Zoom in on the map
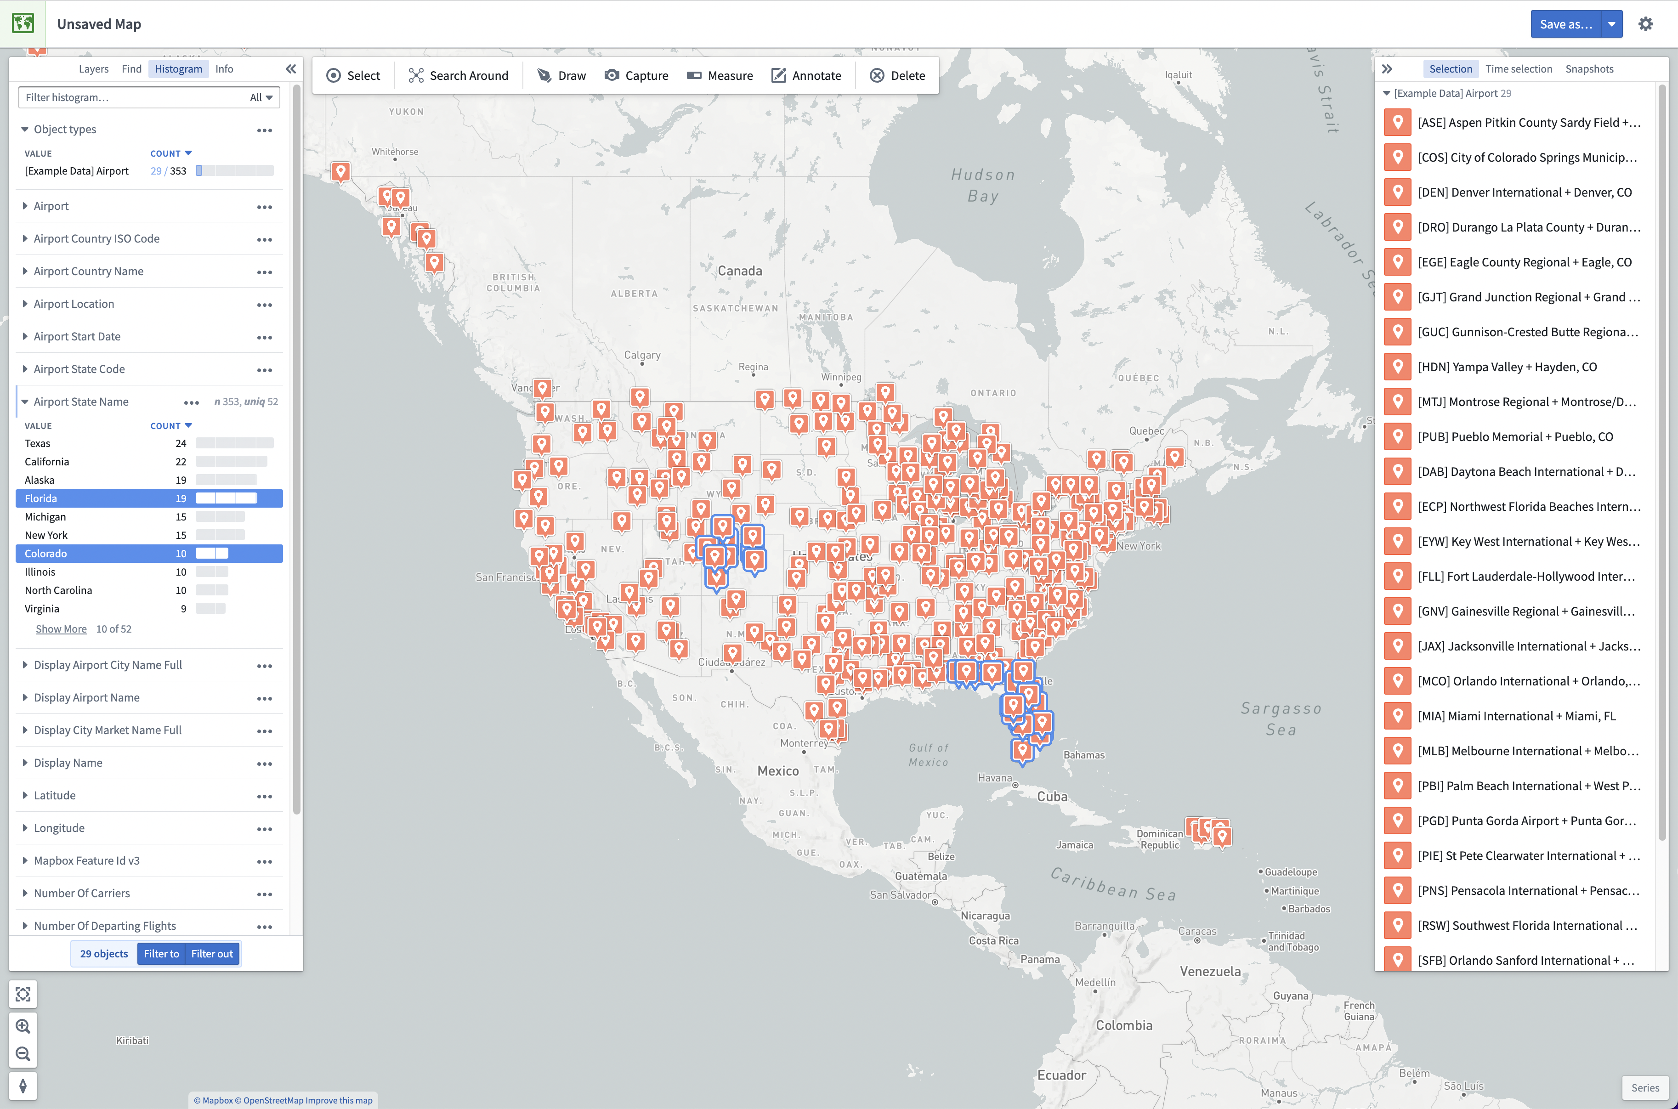 tap(23, 1025)
